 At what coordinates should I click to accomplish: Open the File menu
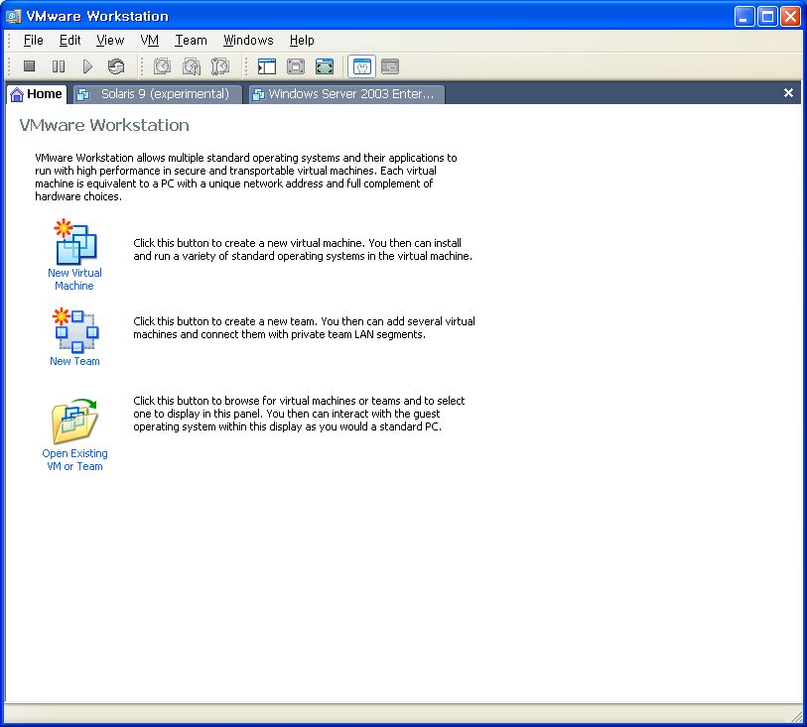click(33, 40)
